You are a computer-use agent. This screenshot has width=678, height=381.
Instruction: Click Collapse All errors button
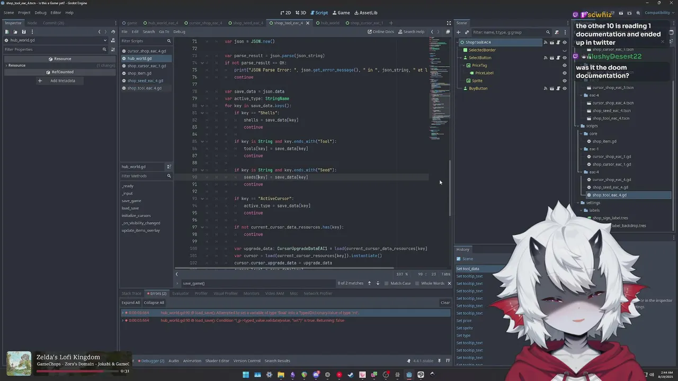[154, 303]
